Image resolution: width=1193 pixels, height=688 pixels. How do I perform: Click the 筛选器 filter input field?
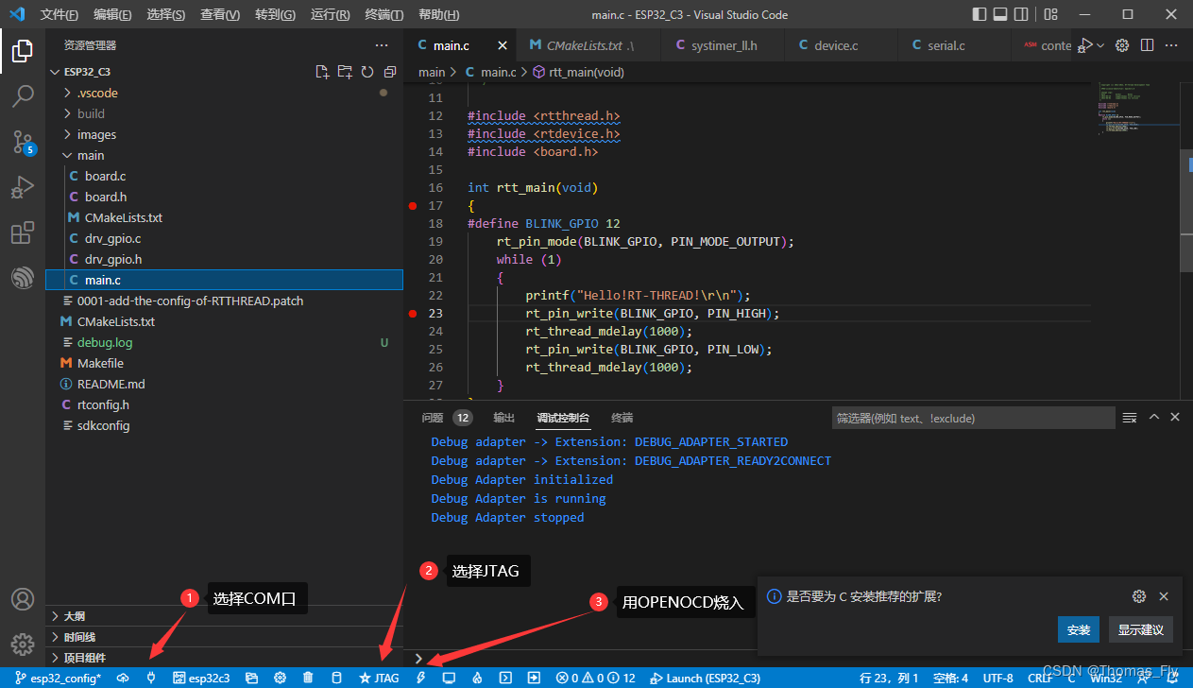click(973, 418)
